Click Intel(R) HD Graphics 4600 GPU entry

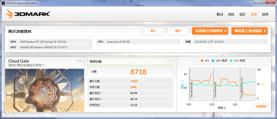tap(55, 47)
